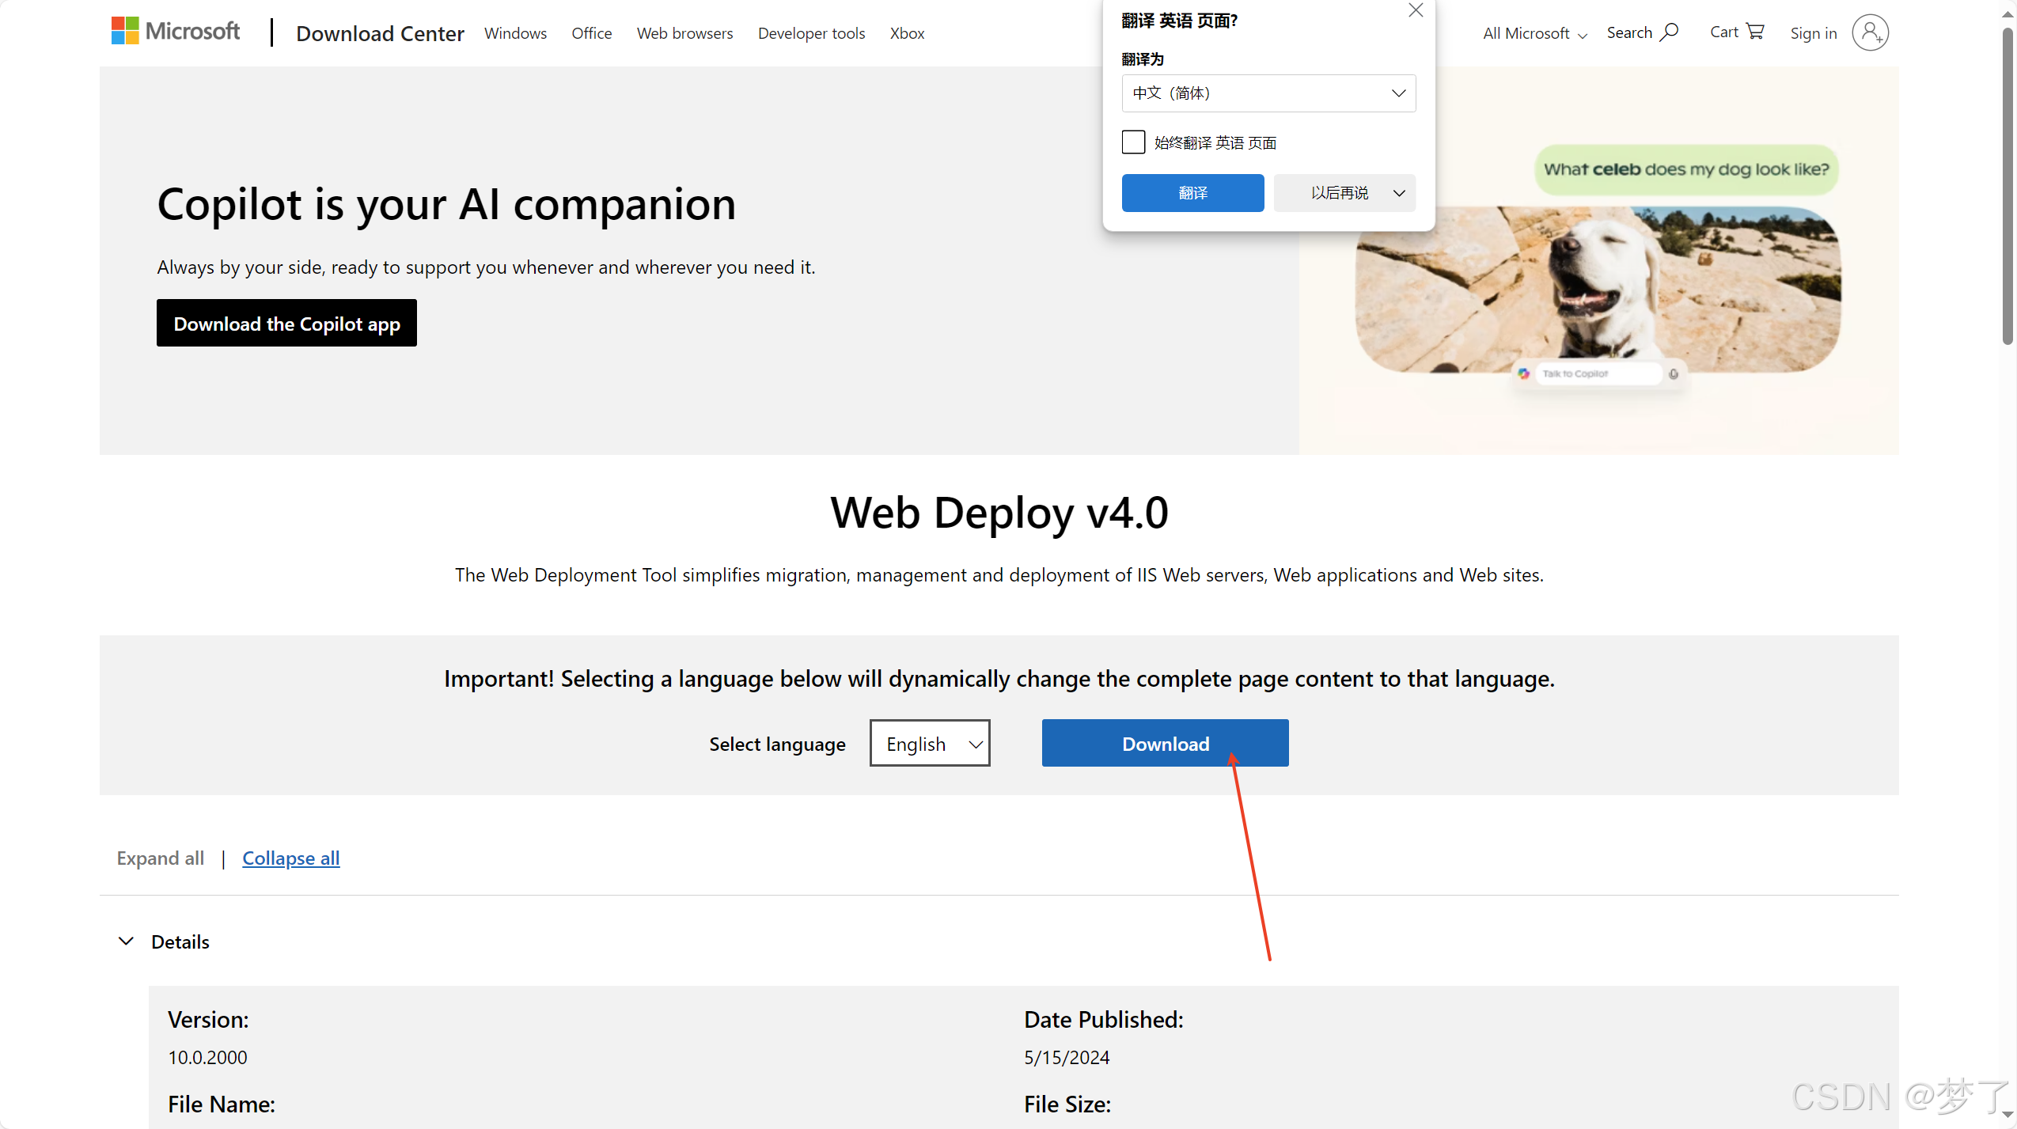The width and height of the screenshot is (2017, 1129).
Task: Close the translate popup with X
Action: (1416, 10)
